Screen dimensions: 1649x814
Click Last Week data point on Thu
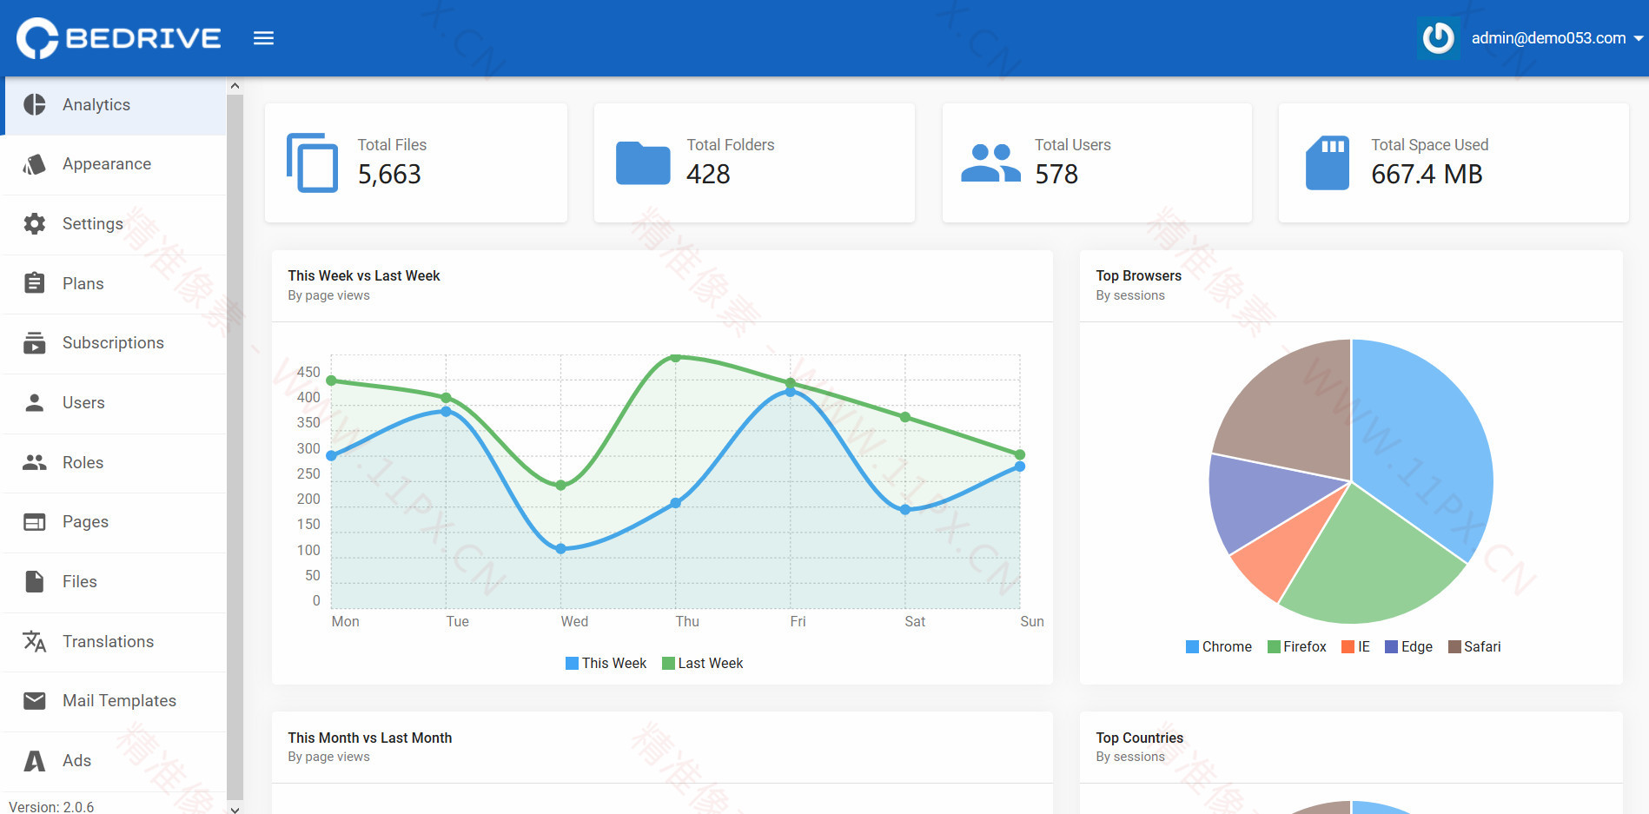(675, 357)
